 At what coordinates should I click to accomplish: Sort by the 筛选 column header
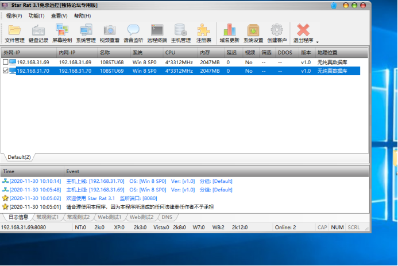tap(267, 52)
